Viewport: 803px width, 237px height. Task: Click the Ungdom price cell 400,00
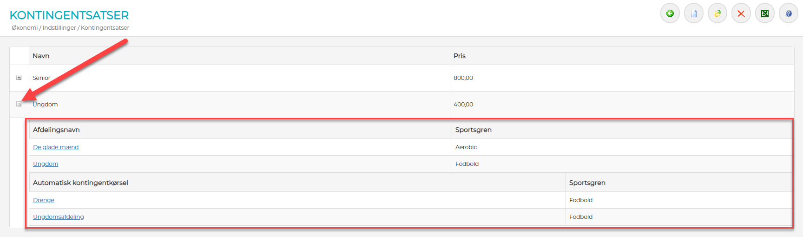(463, 105)
